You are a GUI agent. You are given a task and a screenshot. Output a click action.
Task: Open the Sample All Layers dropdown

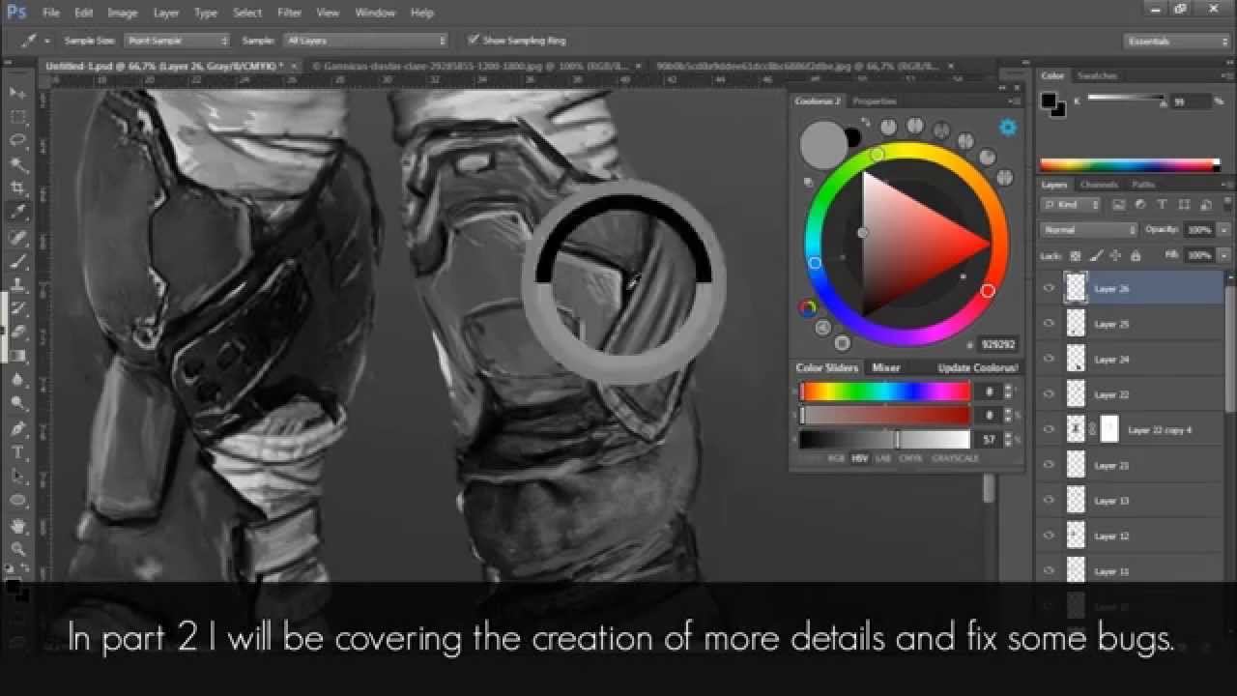[x=365, y=41]
